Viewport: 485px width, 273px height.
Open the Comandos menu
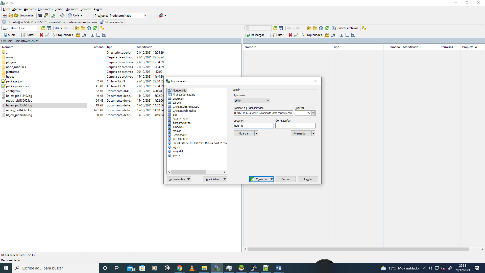(x=45, y=9)
